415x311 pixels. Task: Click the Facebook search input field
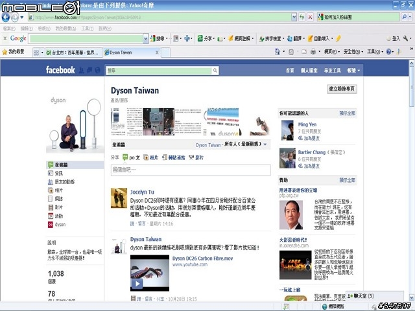[159, 71]
